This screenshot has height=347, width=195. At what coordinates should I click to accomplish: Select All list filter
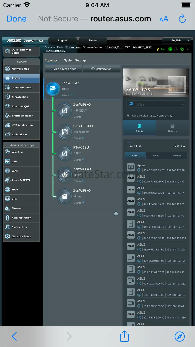135,156
